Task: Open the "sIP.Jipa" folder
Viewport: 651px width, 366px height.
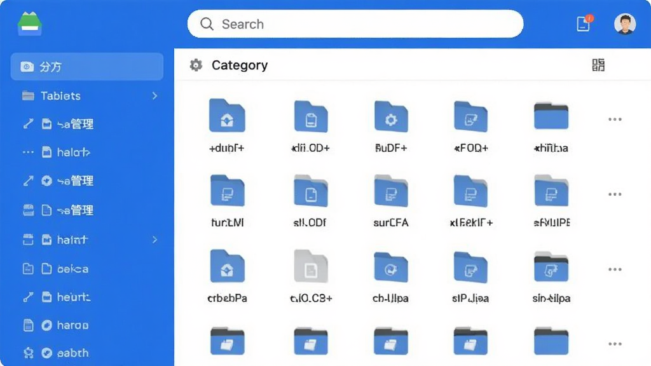Action: [471, 267]
